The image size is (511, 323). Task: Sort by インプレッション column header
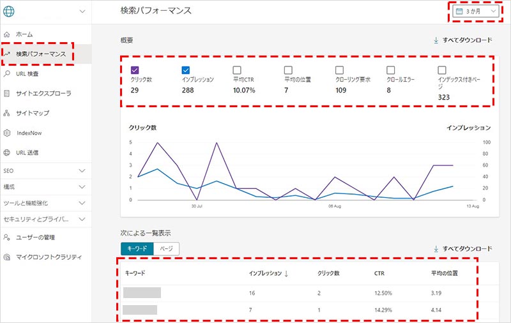coord(268,273)
